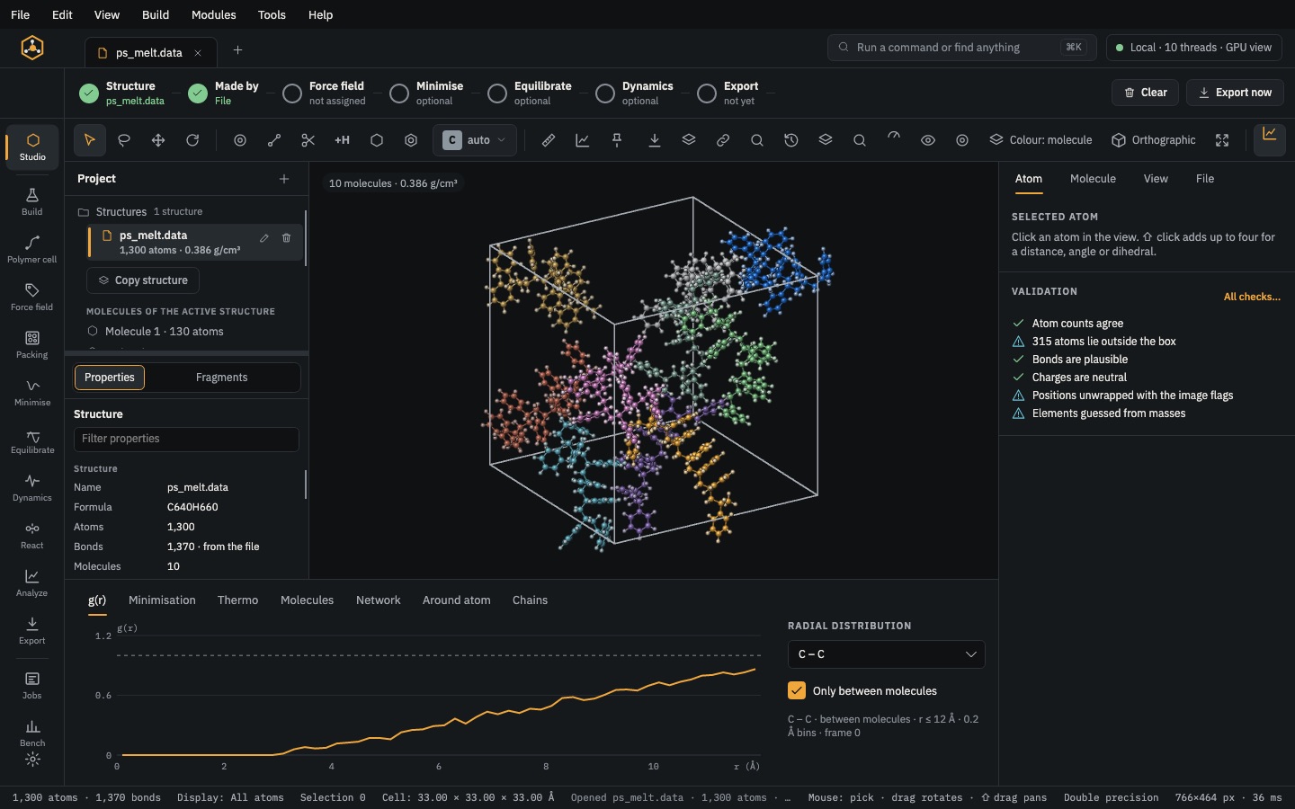Open the Tools menu
Screen dimensions: 1295x809
272,14
